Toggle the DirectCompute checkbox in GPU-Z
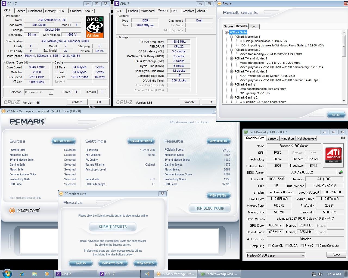Viewport: 348px width, 278px height. tap(317, 246)
